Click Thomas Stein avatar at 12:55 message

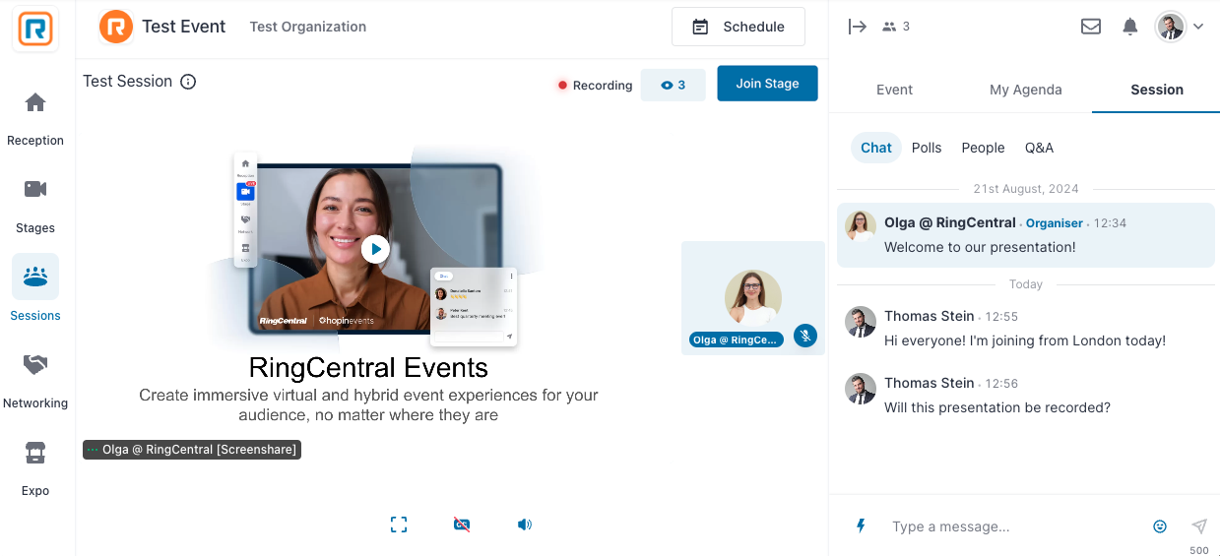[861, 321]
